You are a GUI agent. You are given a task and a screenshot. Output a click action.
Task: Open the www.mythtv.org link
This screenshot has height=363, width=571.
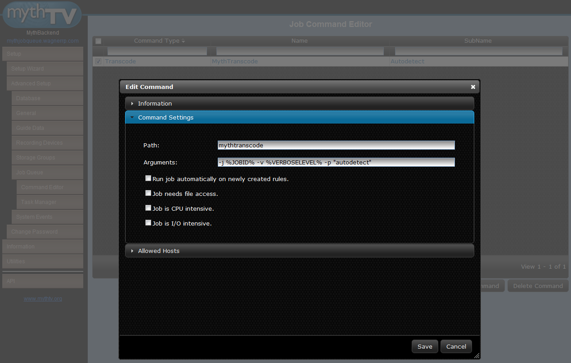click(43, 298)
